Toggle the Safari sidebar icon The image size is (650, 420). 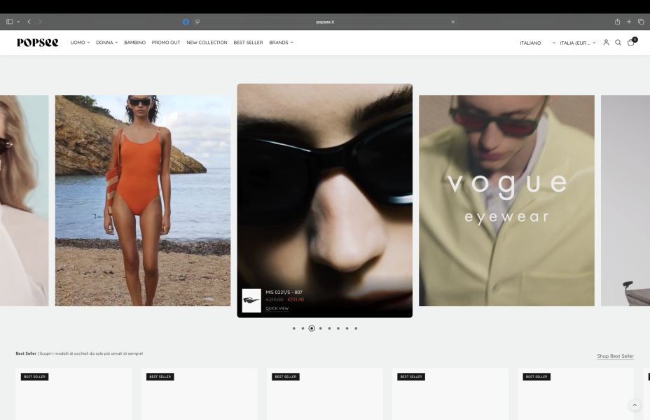(x=10, y=22)
